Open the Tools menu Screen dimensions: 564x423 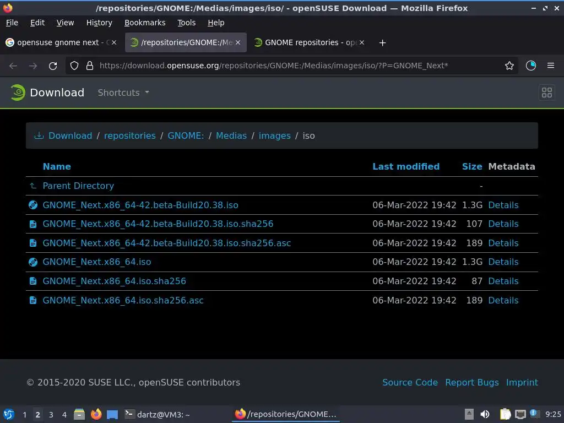click(186, 23)
